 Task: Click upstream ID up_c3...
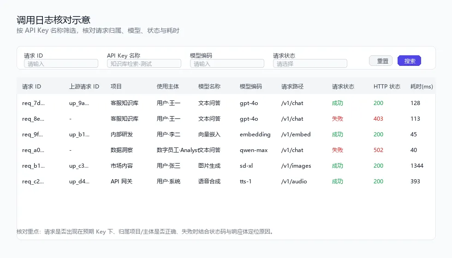point(79,166)
